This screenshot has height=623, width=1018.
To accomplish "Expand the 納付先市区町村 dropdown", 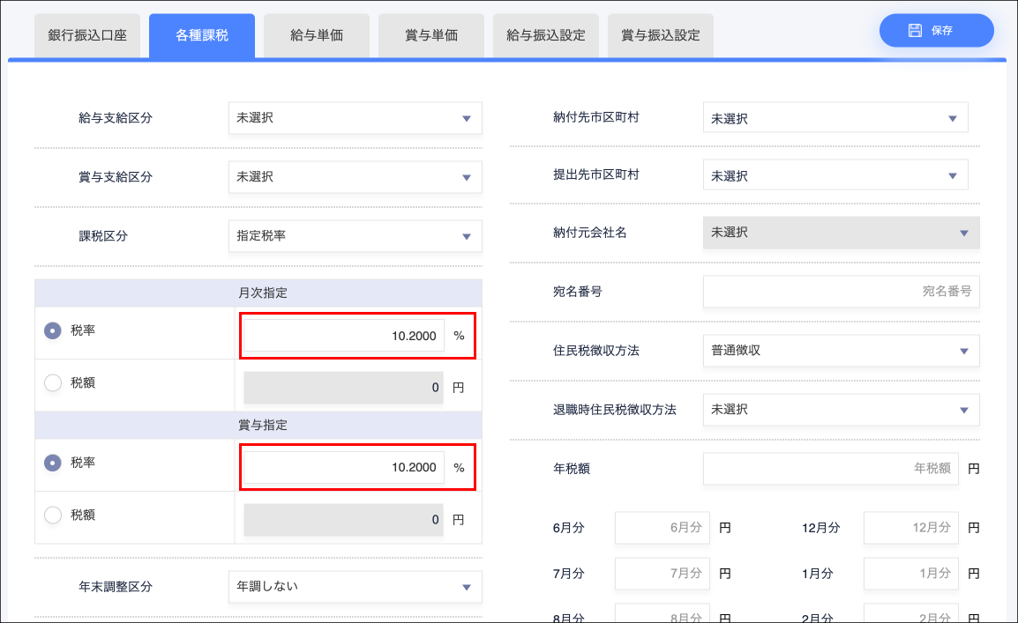I will click(835, 118).
